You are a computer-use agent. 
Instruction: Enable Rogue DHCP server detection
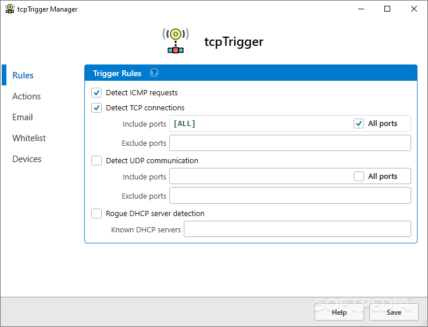click(97, 213)
